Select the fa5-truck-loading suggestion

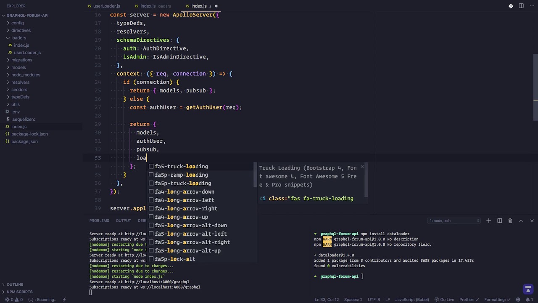[x=202, y=166]
